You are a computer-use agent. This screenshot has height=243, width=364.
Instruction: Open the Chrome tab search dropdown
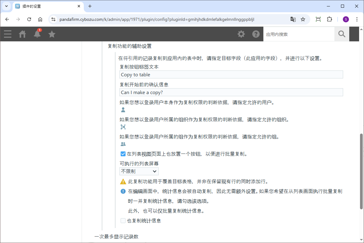coord(6,6)
